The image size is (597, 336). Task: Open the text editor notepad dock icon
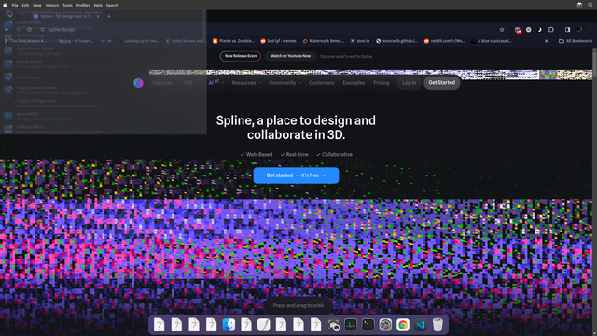(263, 325)
